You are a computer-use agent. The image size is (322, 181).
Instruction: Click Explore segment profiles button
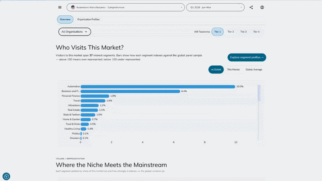pos(247,57)
